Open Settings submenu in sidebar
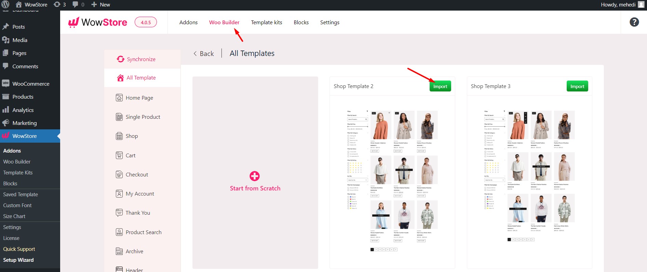The height and width of the screenshot is (272, 647). 12,227
